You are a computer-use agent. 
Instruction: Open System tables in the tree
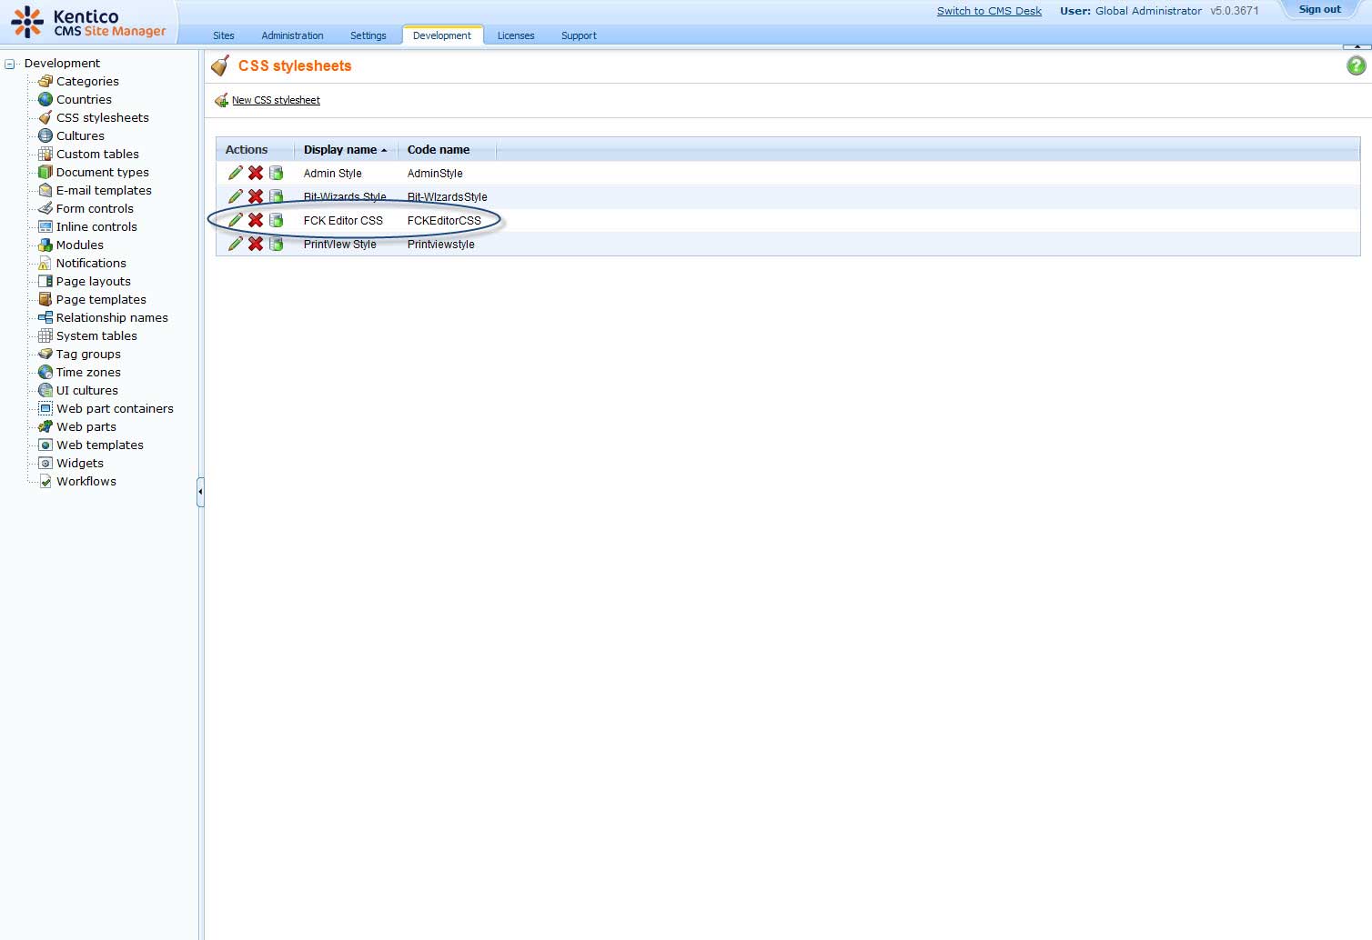(x=96, y=335)
